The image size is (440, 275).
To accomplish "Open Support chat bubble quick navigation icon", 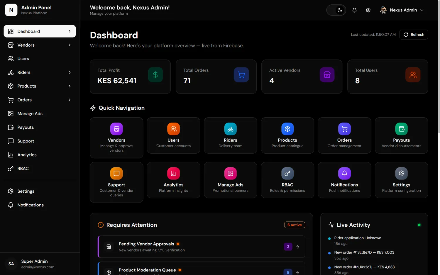I will pos(116,174).
